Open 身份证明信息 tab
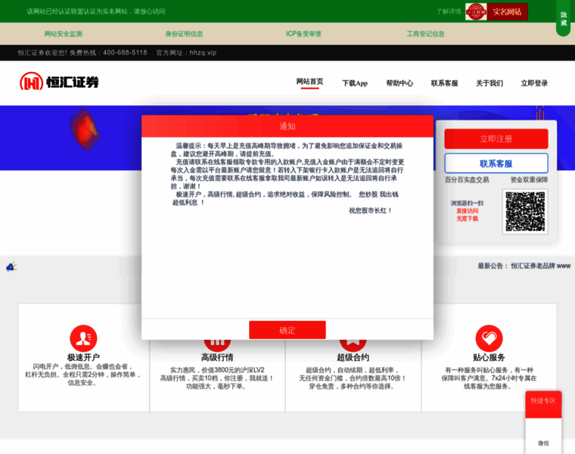 [184, 34]
